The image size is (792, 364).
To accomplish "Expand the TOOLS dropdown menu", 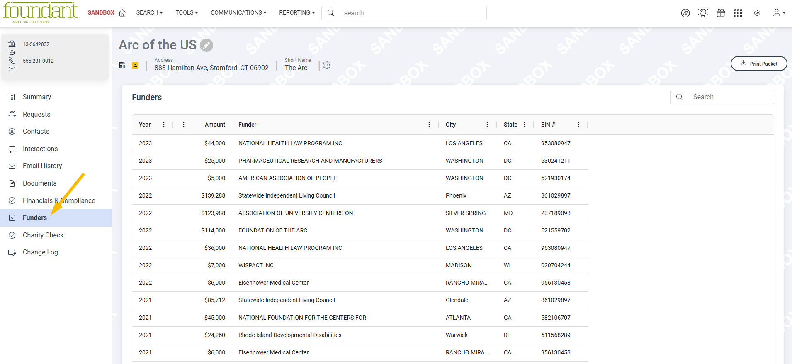I will click(x=187, y=13).
